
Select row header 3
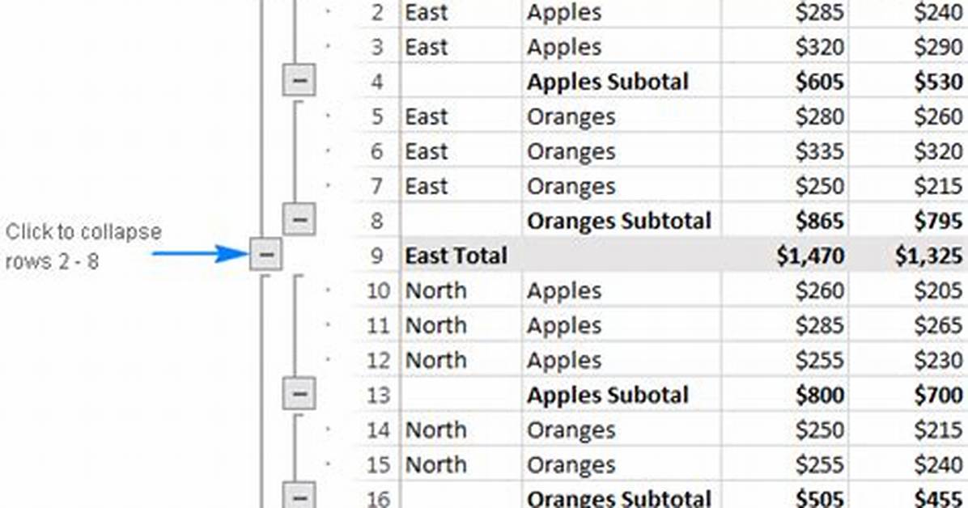pyautogui.click(x=377, y=47)
